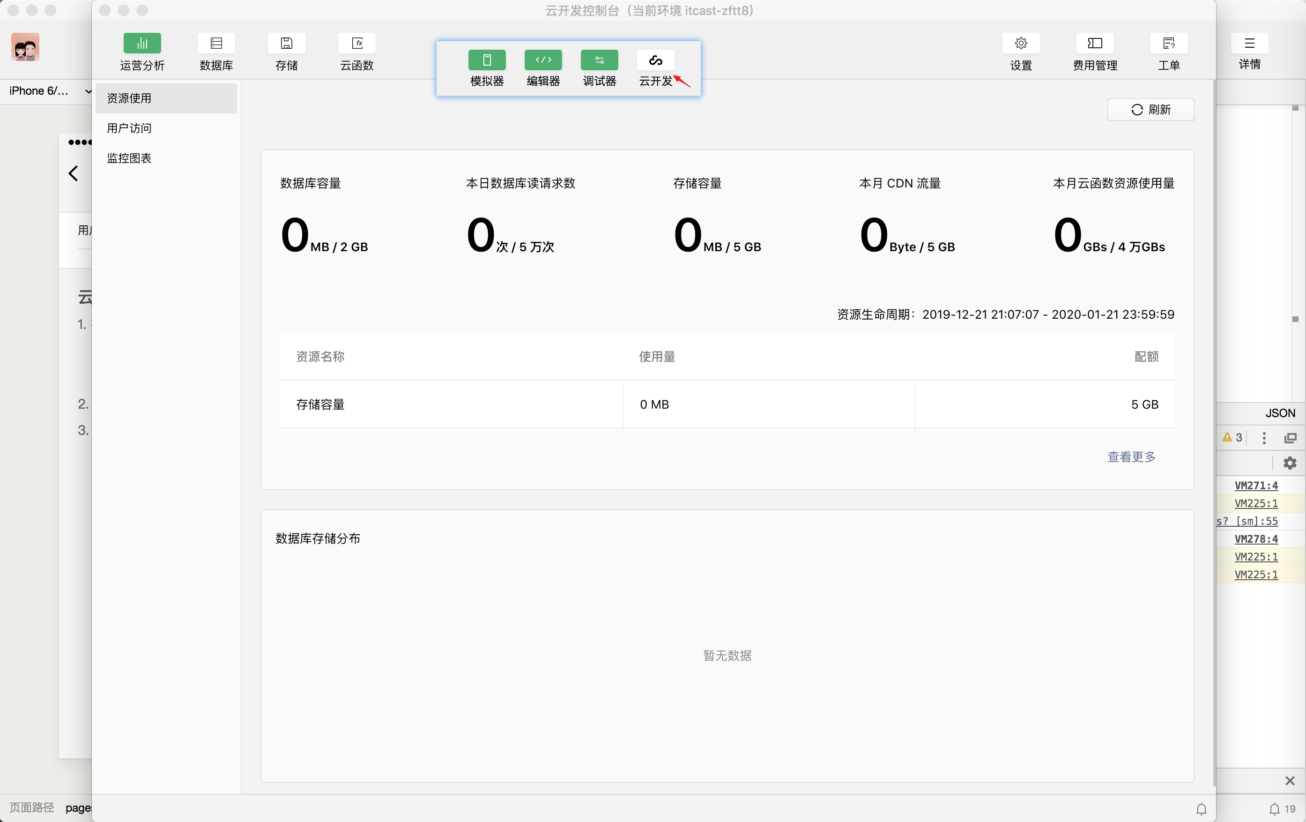Viewport: 1306px width, 822px height.
Task: Click the resource lifecycle date range text
Action: 1006,314
